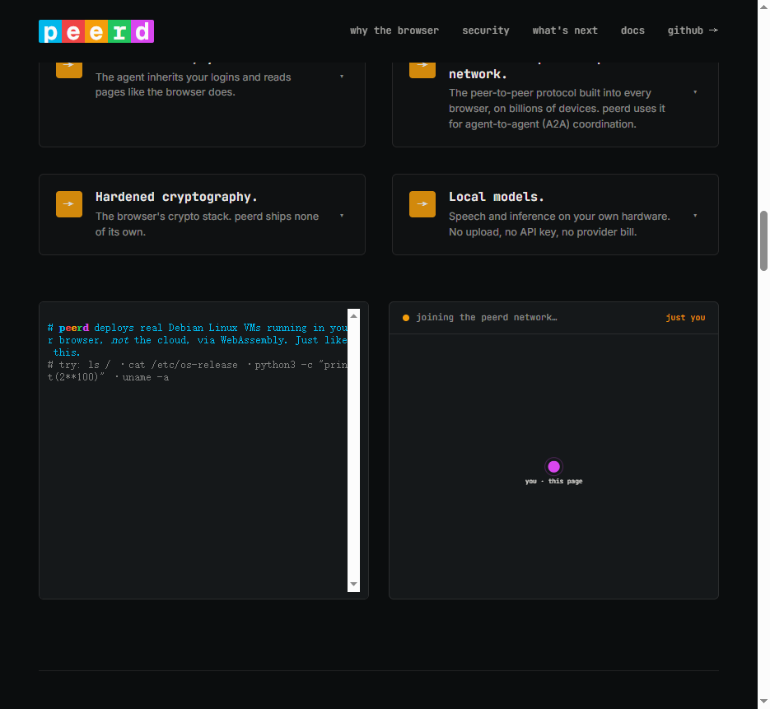Viewport: 770px width, 709px height.
Task: Click terminal scrollbar up arrow
Action: (x=353, y=315)
